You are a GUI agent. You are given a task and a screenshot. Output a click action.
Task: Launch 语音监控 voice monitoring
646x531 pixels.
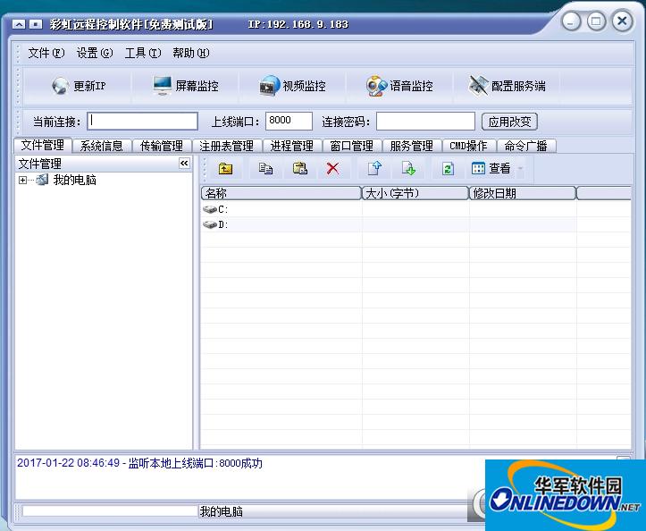[x=399, y=86]
